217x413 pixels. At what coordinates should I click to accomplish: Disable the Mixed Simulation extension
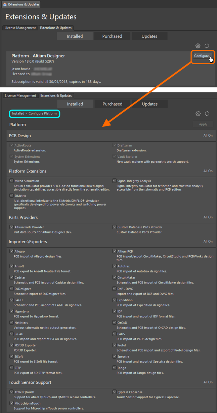pos(11,181)
